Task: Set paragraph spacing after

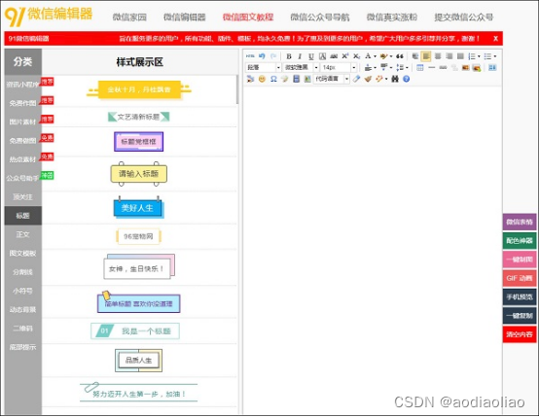Action: [384, 68]
